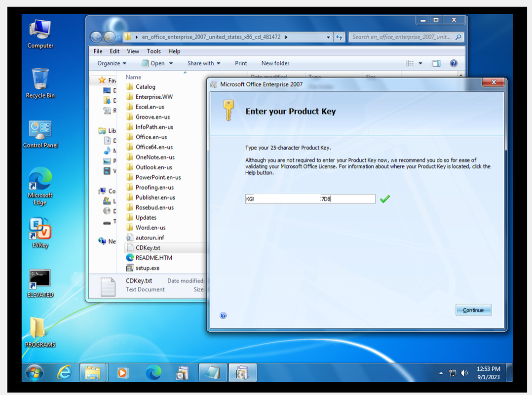Open the address bar history dropdown
This screenshot has width=532, height=395.
click(x=328, y=37)
